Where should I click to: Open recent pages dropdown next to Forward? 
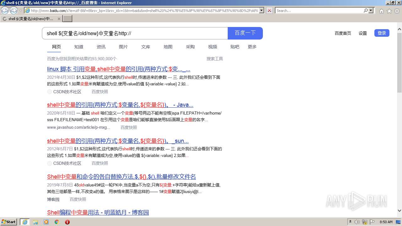tap(20, 11)
